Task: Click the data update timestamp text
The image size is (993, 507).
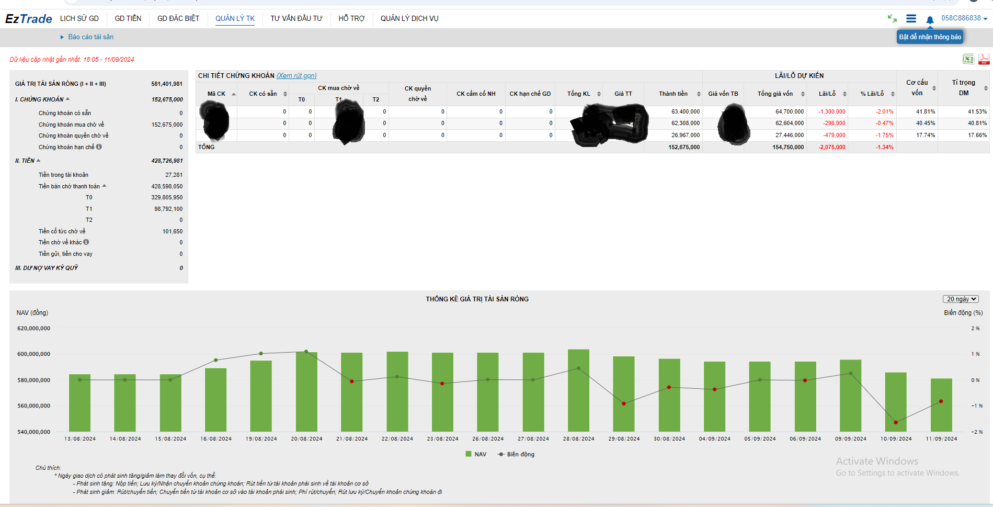Action: [72, 60]
